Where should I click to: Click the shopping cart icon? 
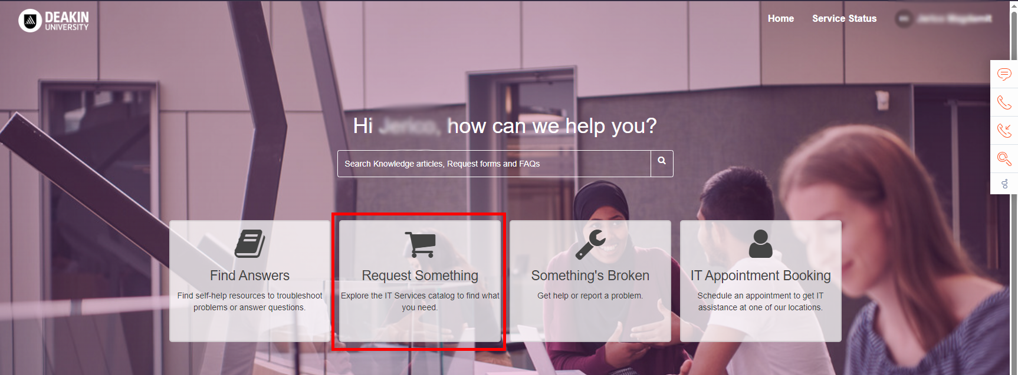click(x=420, y=244)
